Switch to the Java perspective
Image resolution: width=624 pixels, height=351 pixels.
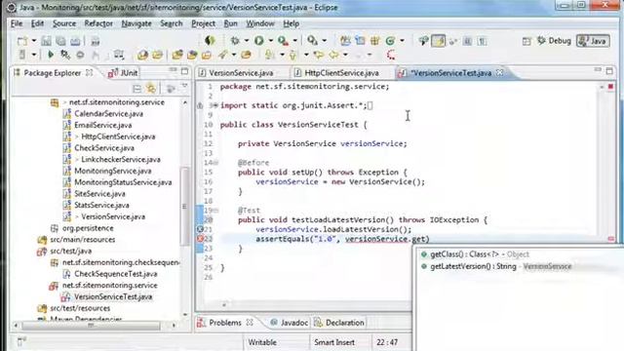tap(593, 41)
